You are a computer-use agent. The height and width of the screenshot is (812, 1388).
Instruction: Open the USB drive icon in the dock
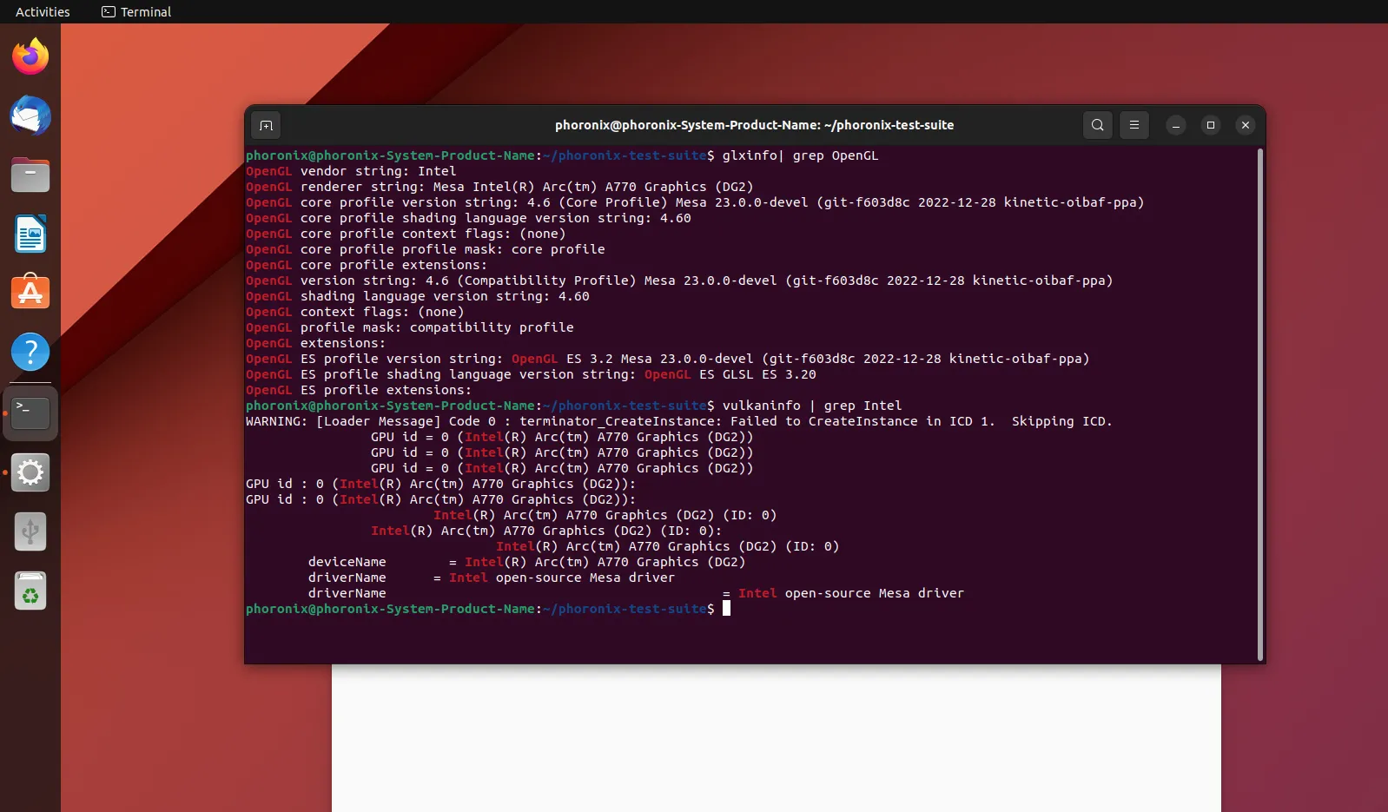point(30,531)
